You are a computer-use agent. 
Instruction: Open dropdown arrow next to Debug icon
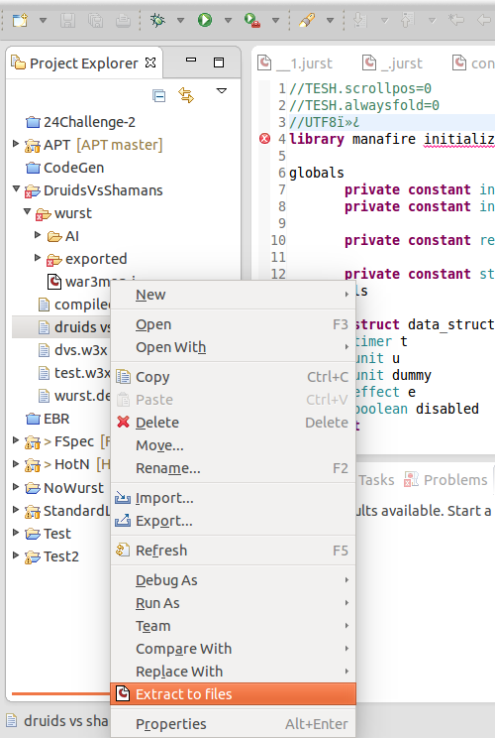pyautogui.click(x=180, y=20)
